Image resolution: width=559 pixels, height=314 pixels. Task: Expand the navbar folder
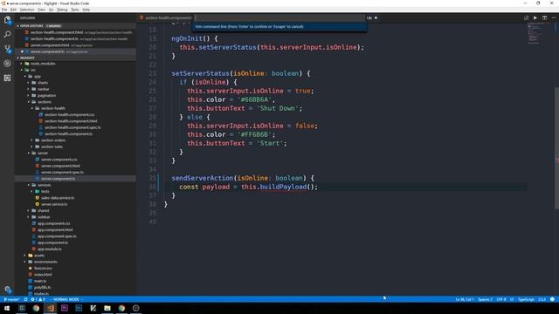click(x=29, y=89)
